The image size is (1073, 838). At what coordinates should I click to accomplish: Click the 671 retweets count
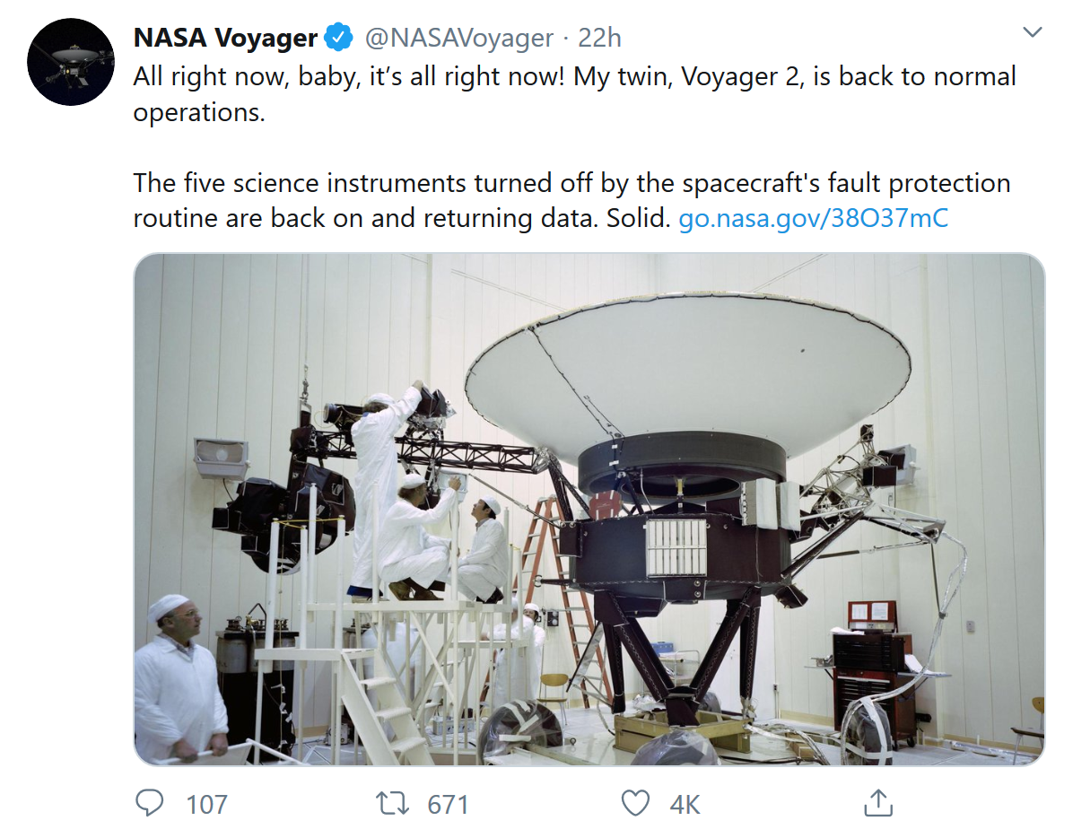[x=448, y=805]
